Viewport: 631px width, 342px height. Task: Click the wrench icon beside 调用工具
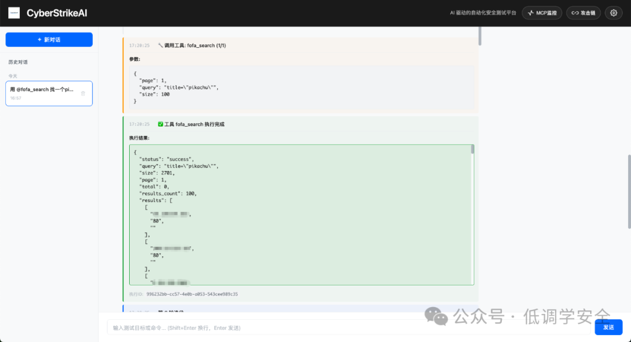[x=161, y=46]
